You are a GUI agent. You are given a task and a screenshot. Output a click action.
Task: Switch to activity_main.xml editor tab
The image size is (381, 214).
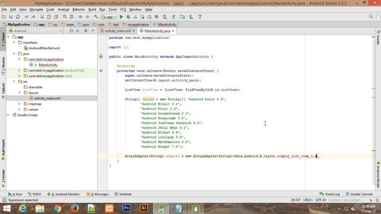click(x=118, y=31)
